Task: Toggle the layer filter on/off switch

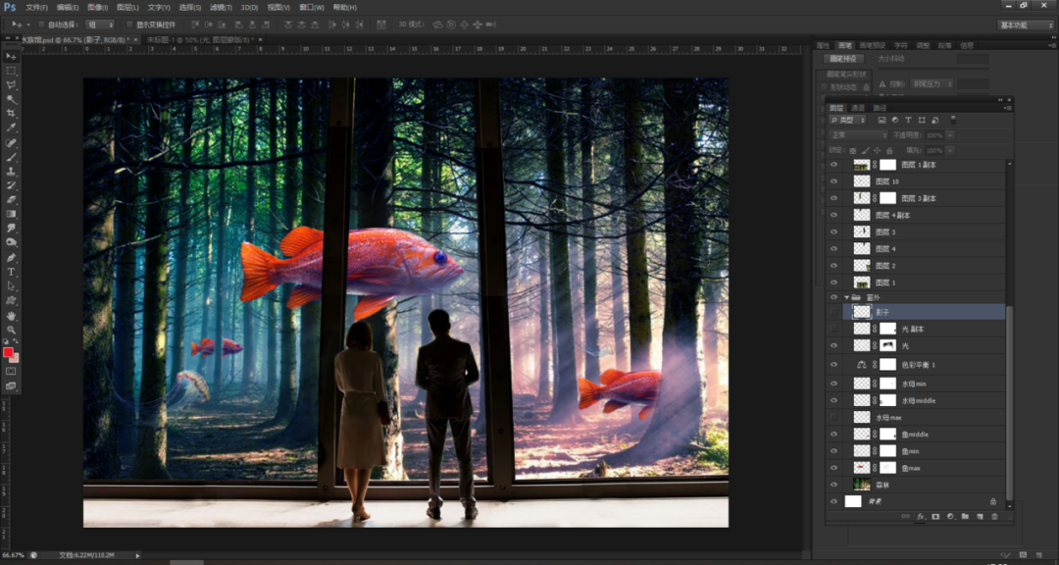Action: pyautogui.click(x=953, y=120)
